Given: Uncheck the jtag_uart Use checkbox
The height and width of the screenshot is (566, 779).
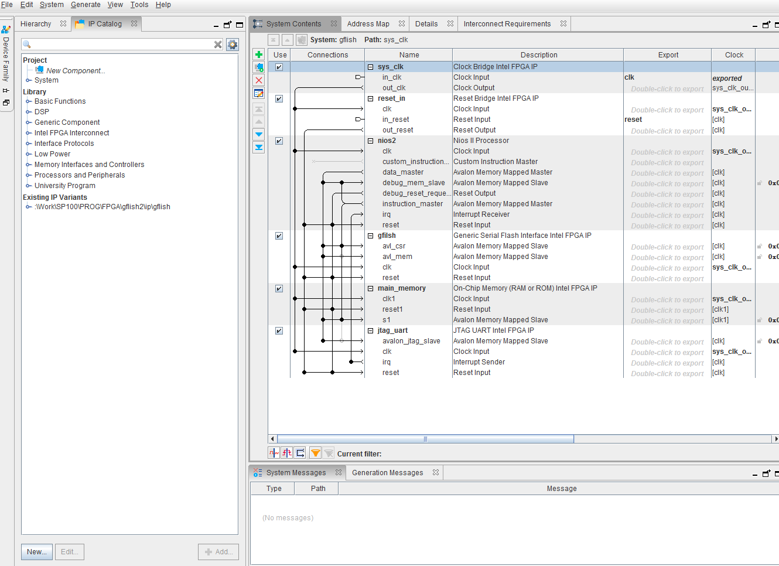Looking at the screenshot, I should pyautogui.click(x=279, y=330).
